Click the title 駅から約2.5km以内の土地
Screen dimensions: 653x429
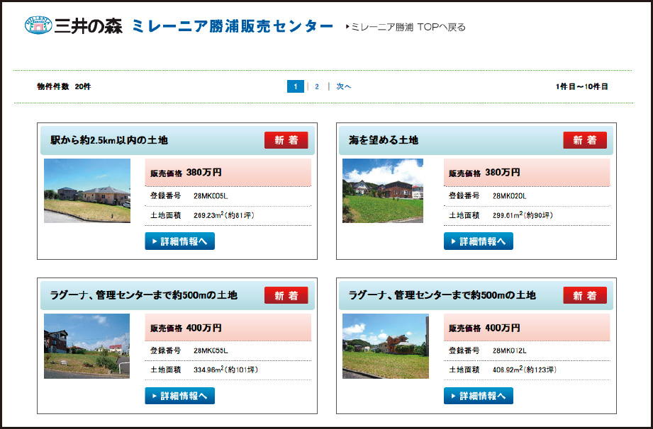108,140
